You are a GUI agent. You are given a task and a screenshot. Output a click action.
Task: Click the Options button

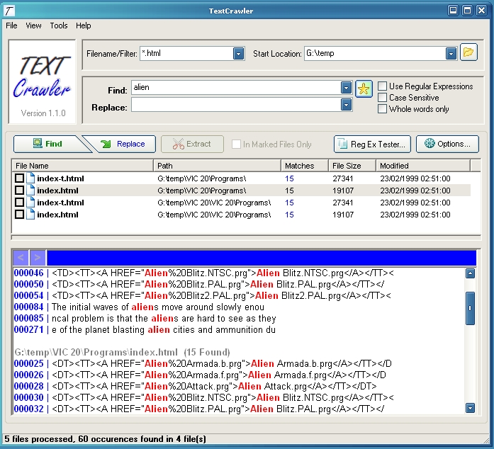(447, 144)
